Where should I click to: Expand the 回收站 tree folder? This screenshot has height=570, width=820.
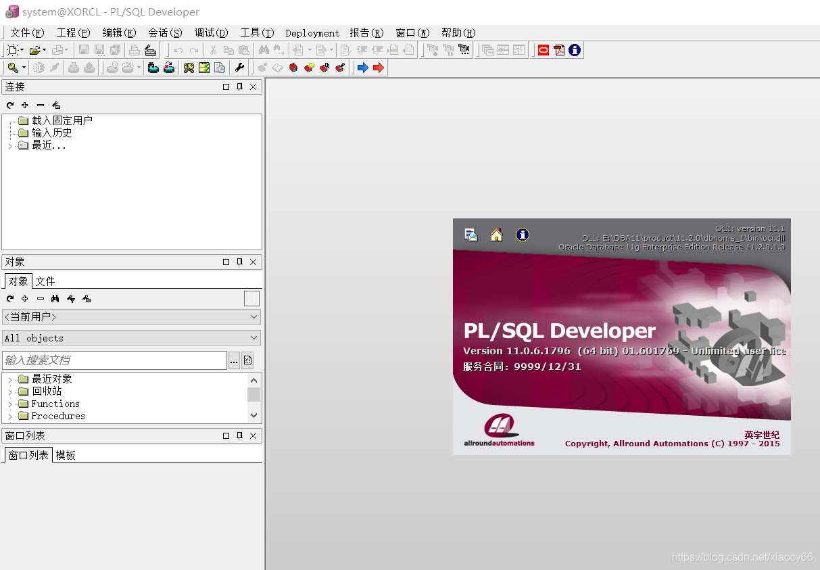[x=10, y=391]
